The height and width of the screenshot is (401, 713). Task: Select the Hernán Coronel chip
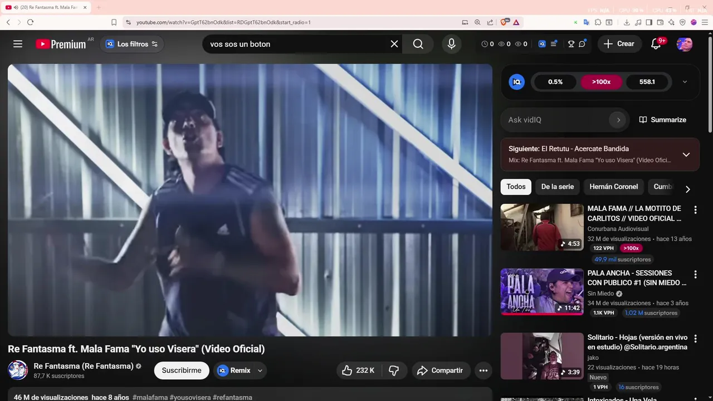pyautogui.click(x=614, y=187)
